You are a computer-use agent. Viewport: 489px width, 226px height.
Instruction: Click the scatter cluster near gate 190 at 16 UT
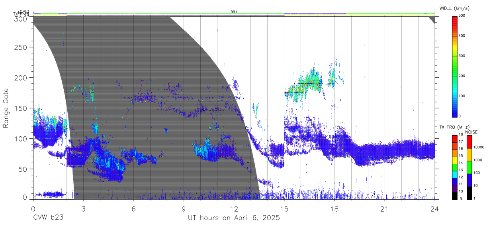tap(305, 85)
